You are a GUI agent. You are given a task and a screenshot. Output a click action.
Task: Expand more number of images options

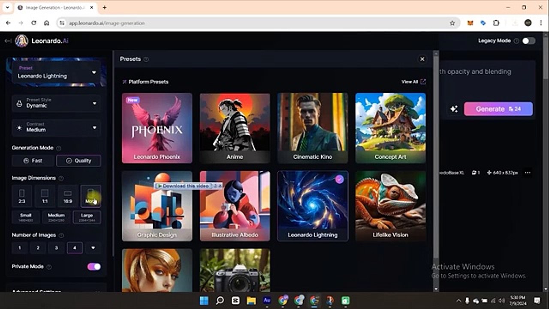(93, 248)
